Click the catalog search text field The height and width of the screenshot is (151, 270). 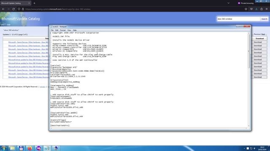coord(238,19)
